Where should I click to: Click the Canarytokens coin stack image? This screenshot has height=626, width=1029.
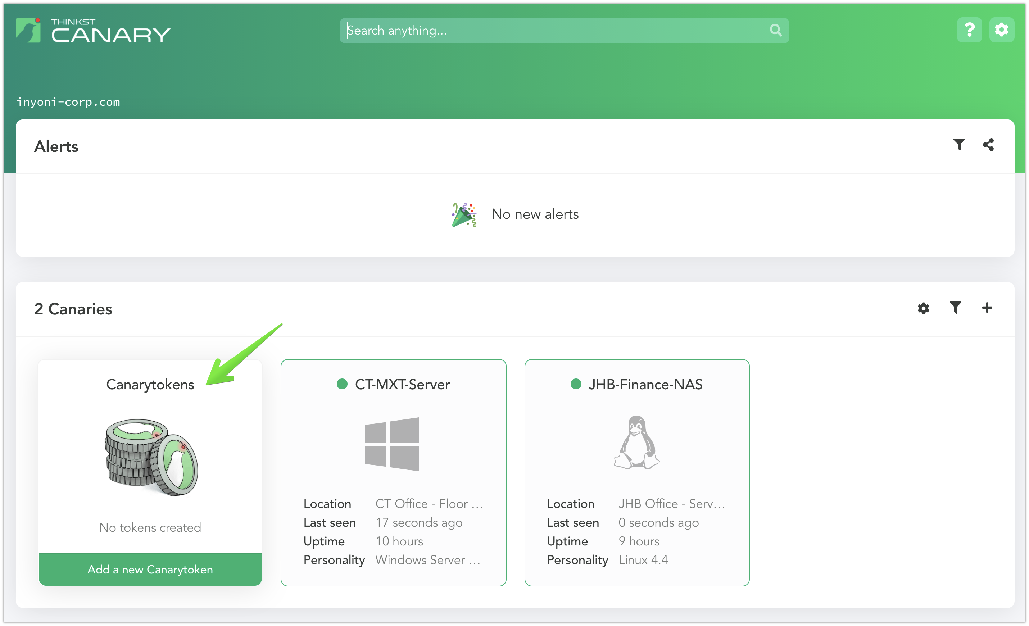[151, 457]
